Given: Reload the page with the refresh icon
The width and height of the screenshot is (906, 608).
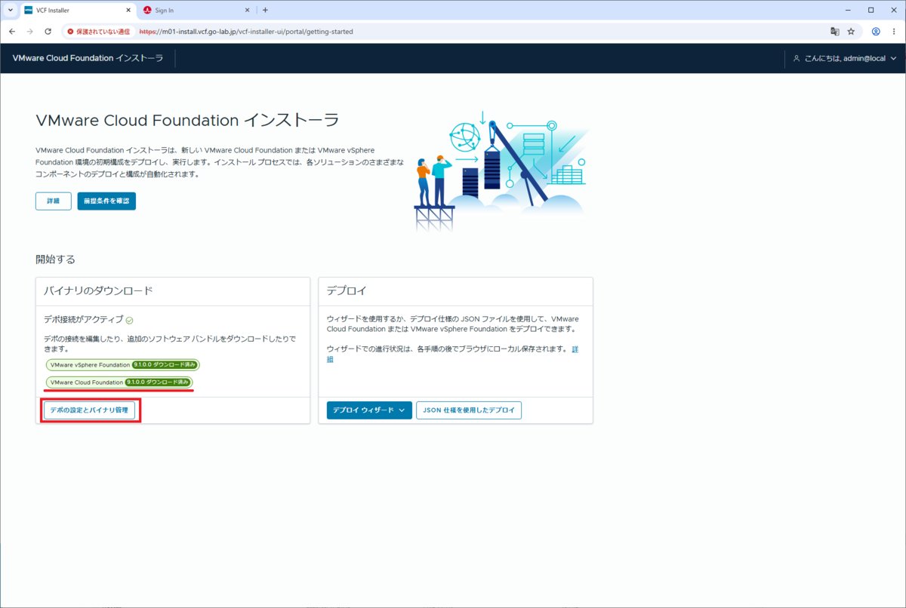Looking at the screenshot, I should click(48, 32).
